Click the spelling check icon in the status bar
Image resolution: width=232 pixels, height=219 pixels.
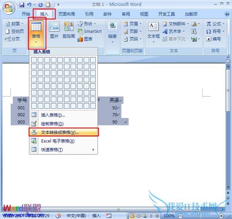(58, 216)
